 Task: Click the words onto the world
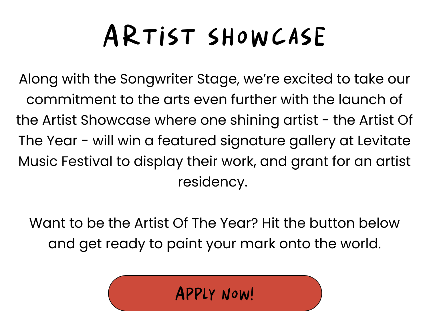pos(330,244)
